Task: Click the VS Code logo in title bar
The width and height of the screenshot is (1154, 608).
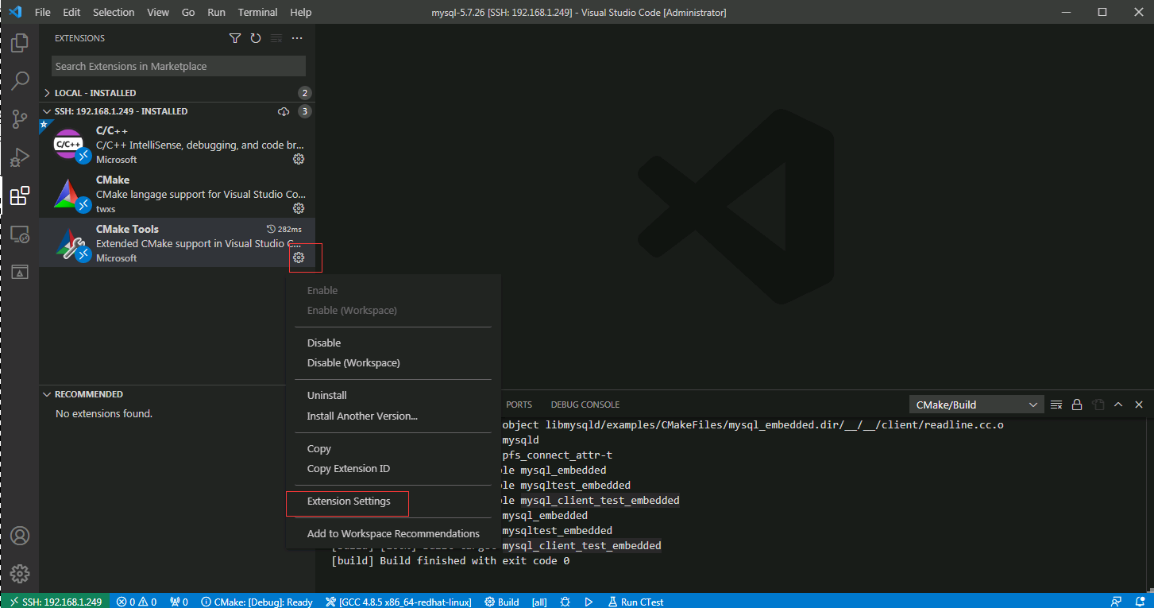Action: point(15,12)
